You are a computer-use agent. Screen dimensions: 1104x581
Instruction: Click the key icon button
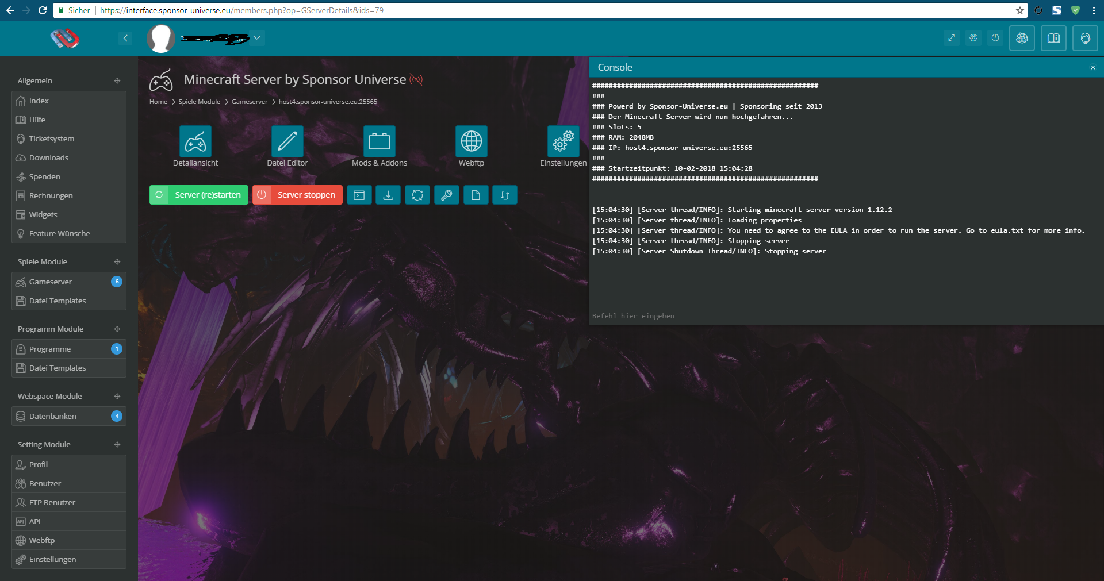(x=446, y=195)
